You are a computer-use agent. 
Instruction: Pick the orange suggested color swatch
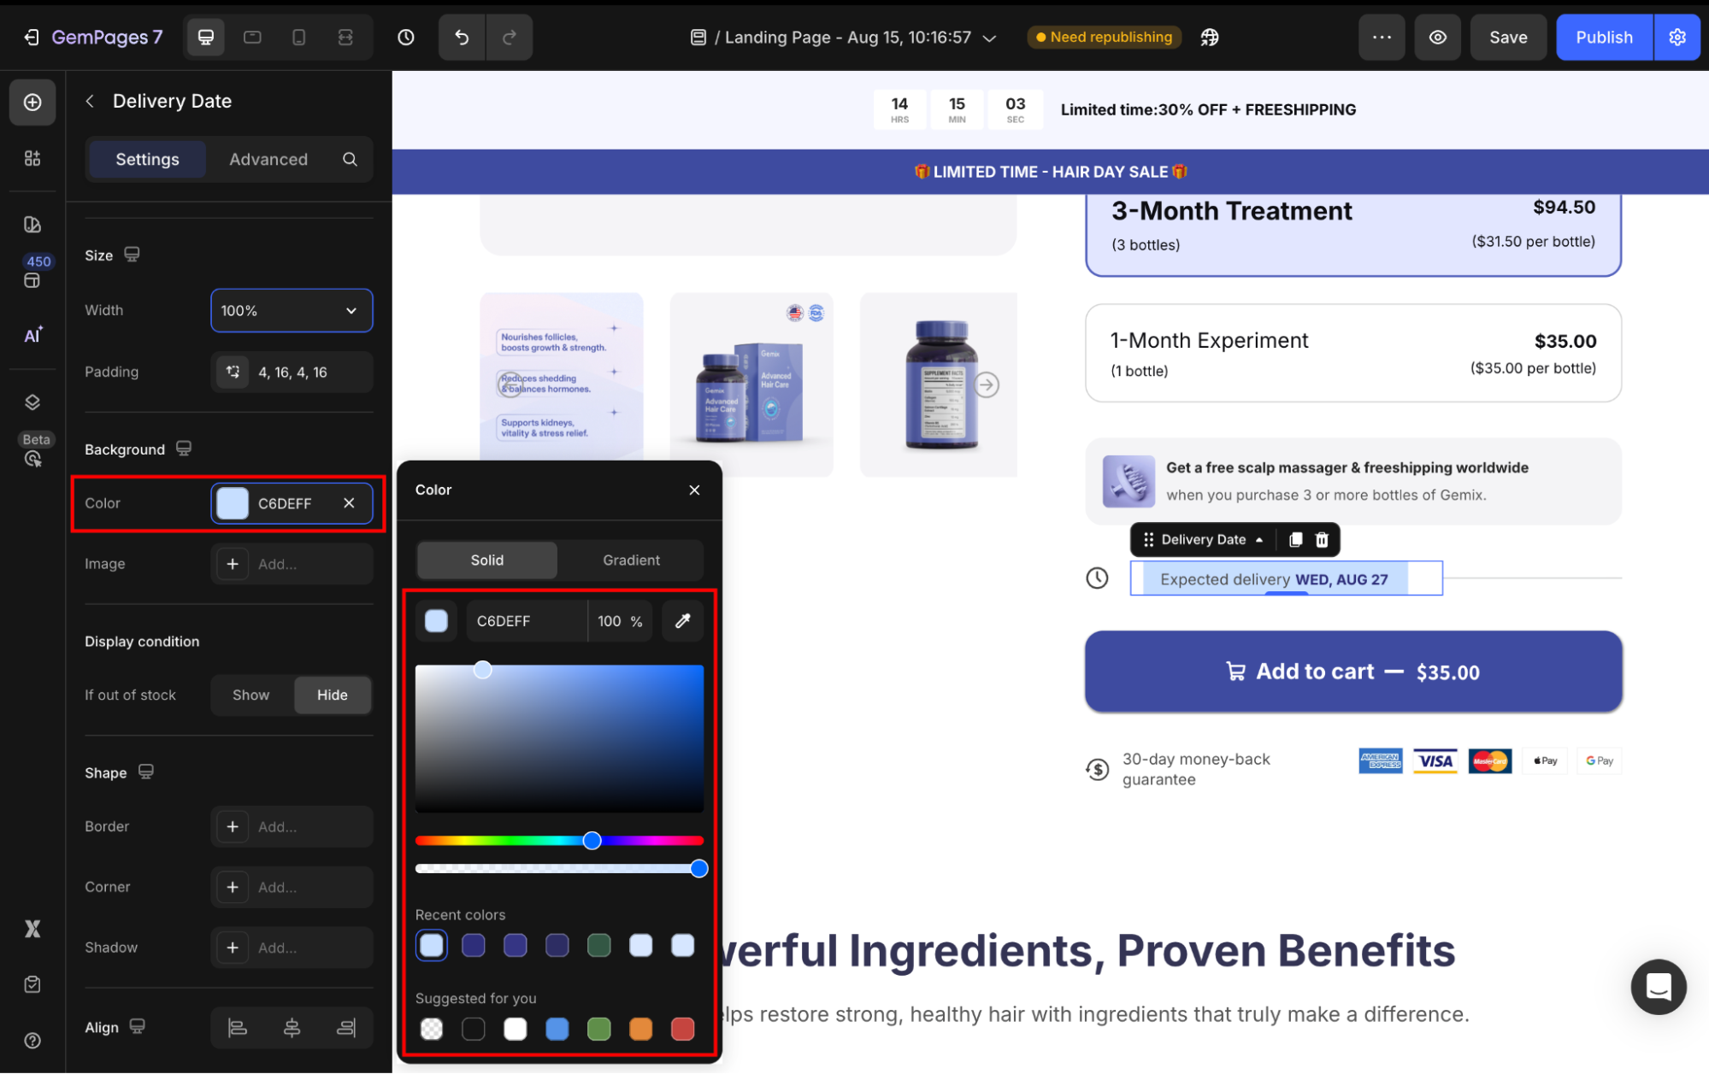coord(640,1030)
